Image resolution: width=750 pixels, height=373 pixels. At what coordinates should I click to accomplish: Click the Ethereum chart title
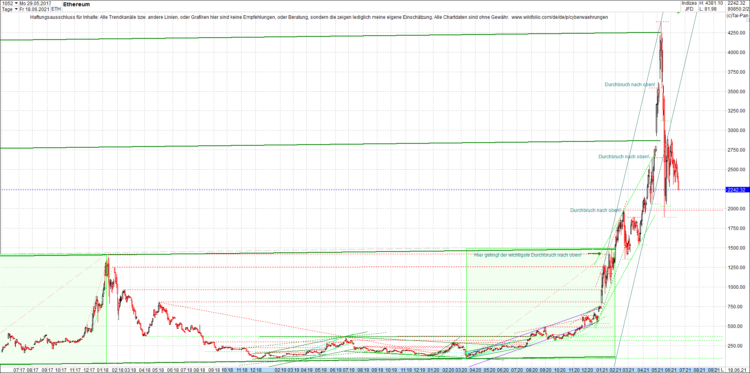click(x=76, y=4)
